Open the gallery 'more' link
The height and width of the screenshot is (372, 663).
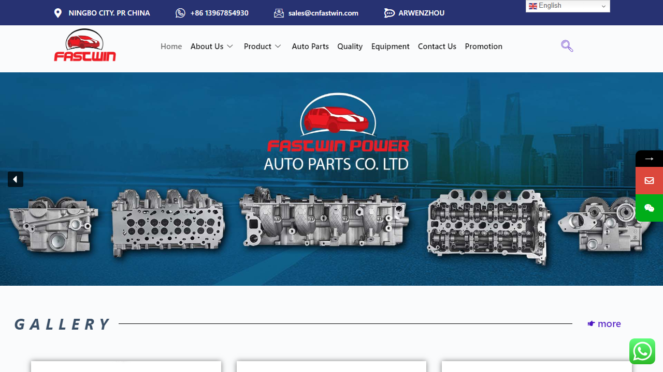(604, 324)
